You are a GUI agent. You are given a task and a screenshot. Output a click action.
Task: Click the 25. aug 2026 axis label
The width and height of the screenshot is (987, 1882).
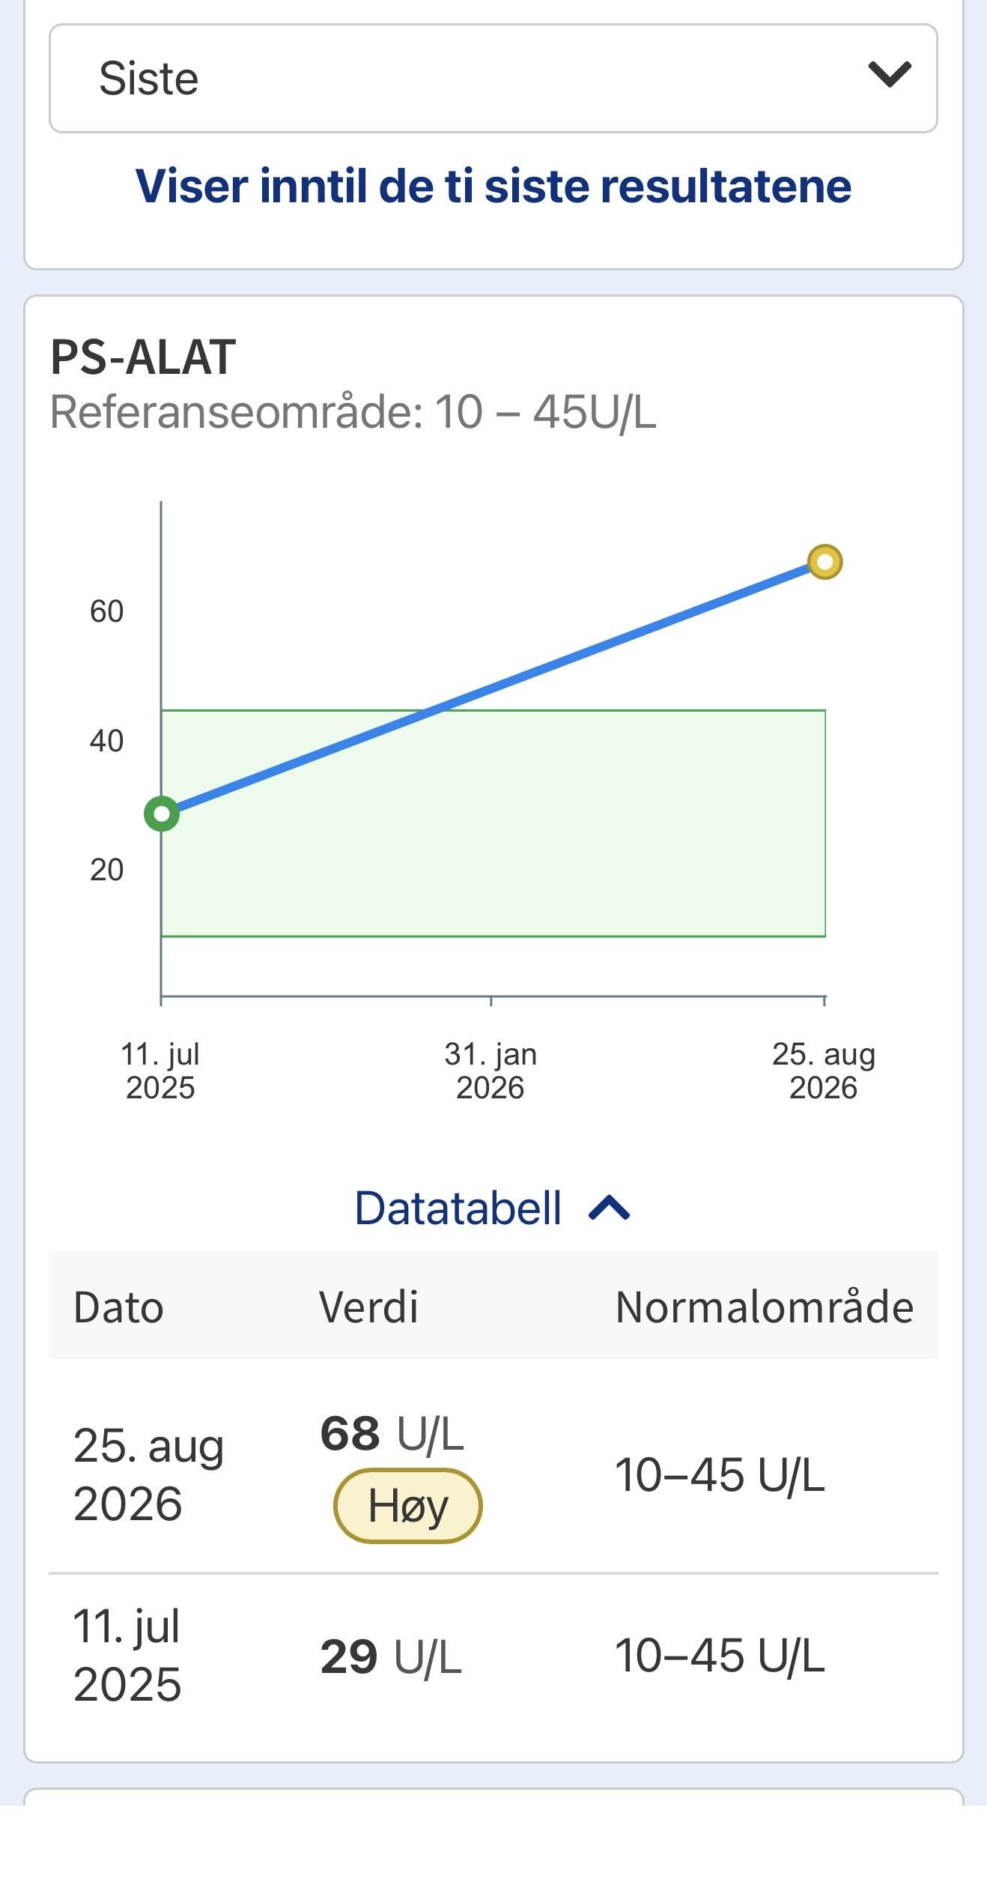824,1071
